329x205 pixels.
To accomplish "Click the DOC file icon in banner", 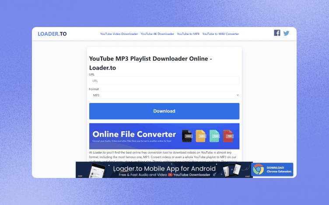I will pyautogui.click(x=187, y=136).
